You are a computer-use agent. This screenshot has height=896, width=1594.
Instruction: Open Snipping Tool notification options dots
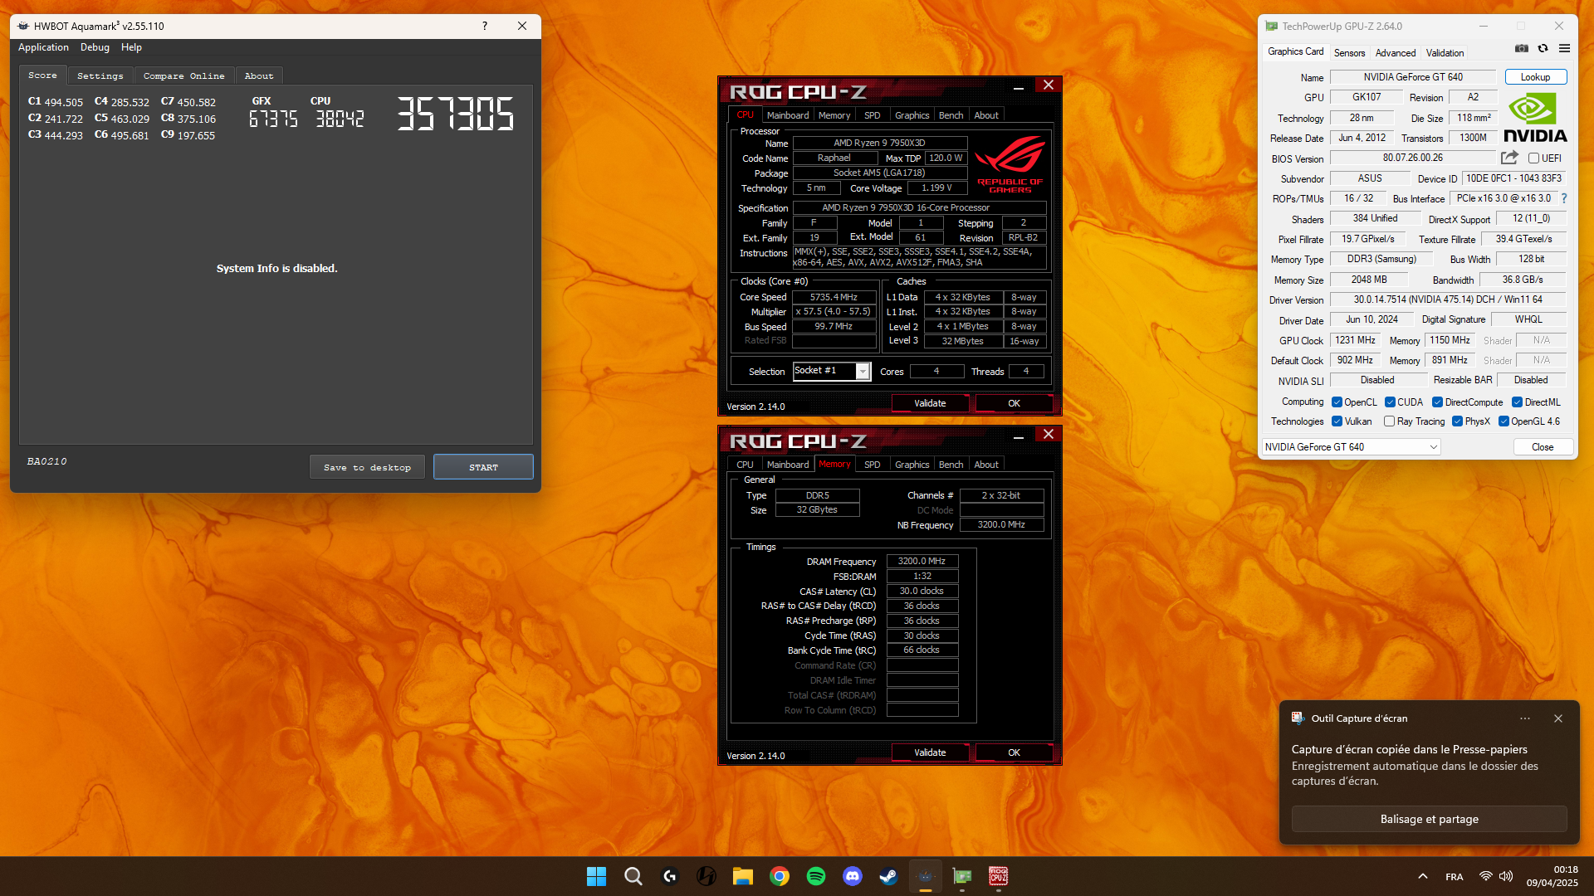[1524, 718]
